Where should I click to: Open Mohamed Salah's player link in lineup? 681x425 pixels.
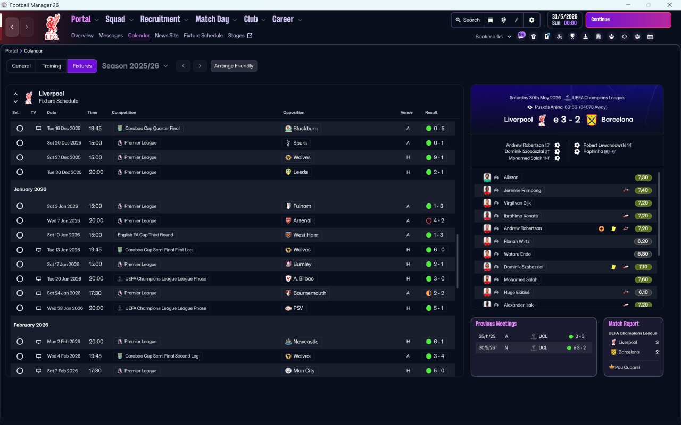pos(520,279)
